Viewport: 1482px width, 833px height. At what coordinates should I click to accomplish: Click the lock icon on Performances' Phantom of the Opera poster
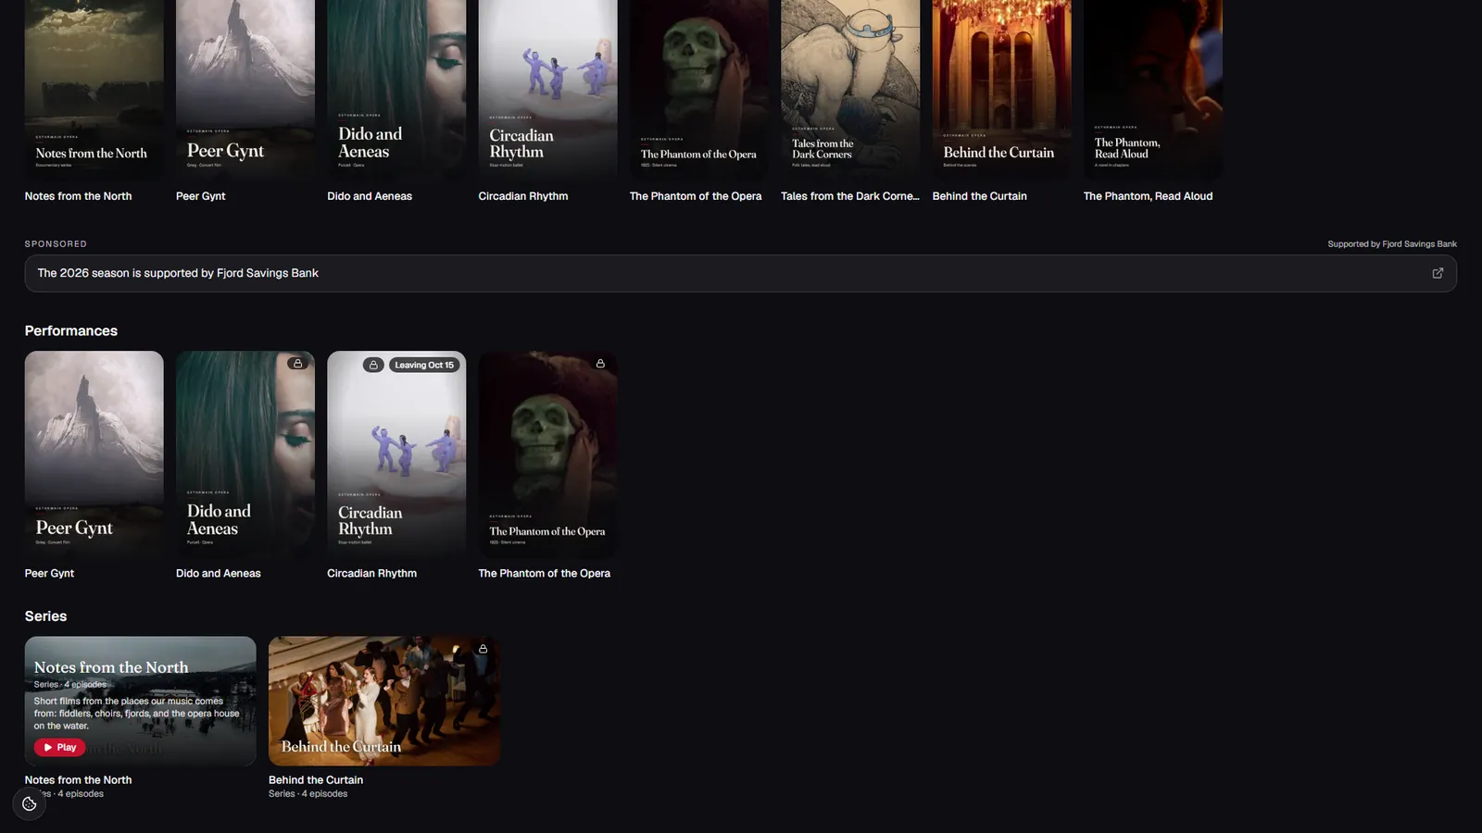[x=600, y=364]
